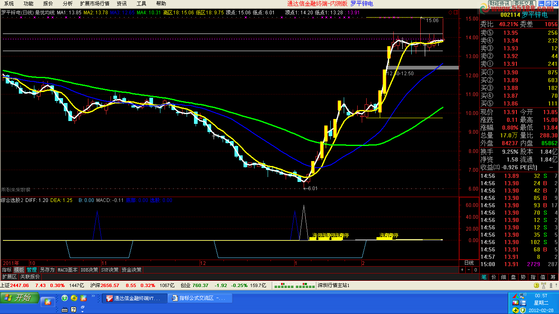Open the 扩展市场行情 menu
This screenshot has width=559, height=314.
coord(95,4)
